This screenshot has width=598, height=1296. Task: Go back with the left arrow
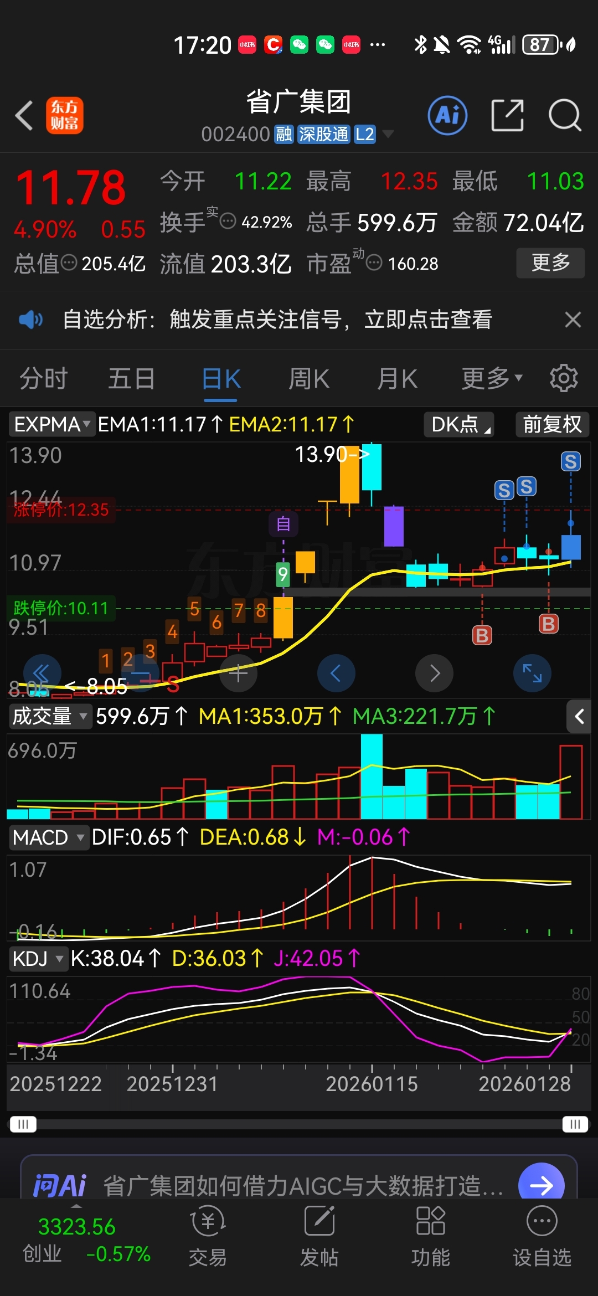click(24, 116)
